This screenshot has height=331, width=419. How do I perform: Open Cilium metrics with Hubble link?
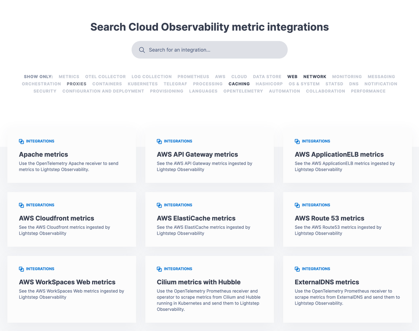[199, 282]
